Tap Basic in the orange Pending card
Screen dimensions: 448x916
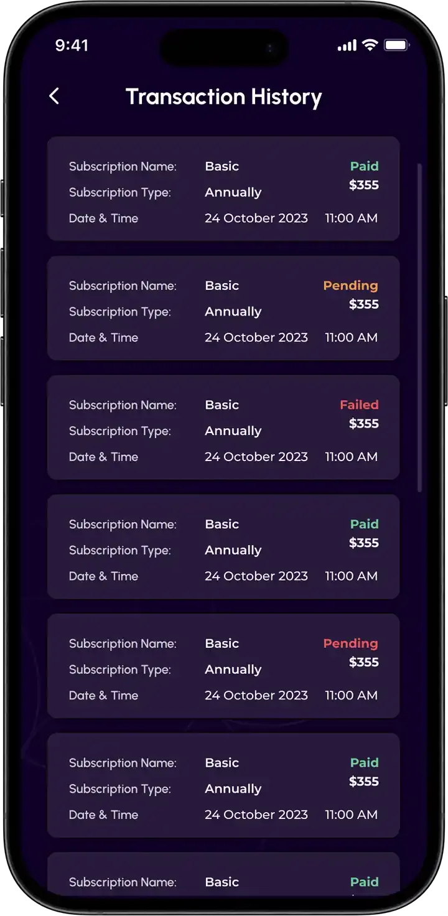click(x=222, y=286)
